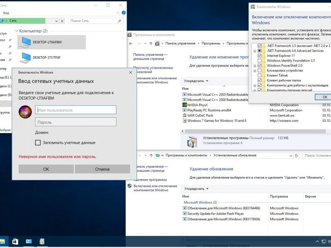Click the horizontal scrollbar in programs list
Image resolution: width=331 pixels, height=248 pixels.
255,131
